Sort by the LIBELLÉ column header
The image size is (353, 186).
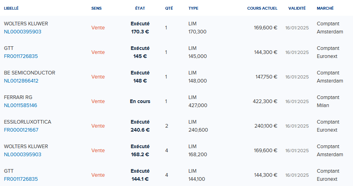tap(11, 8)
